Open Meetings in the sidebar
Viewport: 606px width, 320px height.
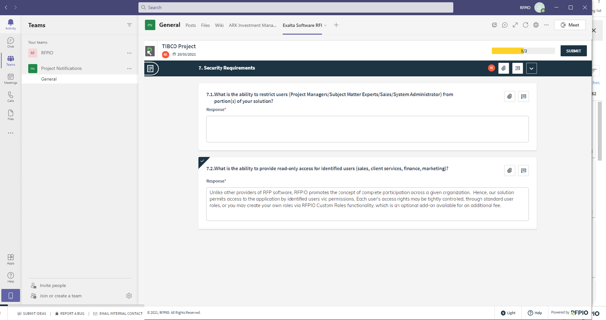[11, 79]
